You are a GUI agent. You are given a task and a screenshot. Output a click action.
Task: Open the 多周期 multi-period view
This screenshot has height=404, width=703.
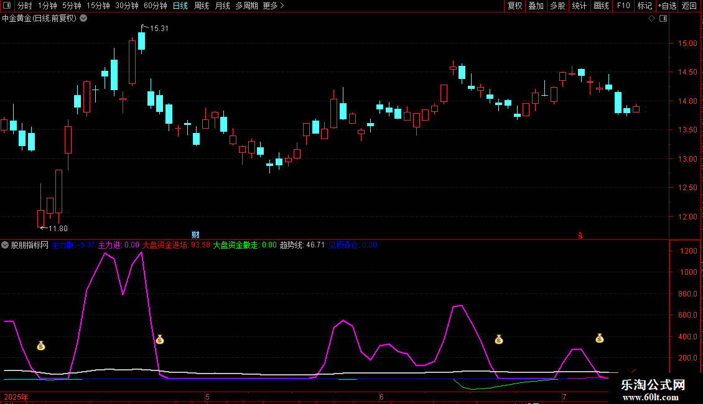[246, 6]
